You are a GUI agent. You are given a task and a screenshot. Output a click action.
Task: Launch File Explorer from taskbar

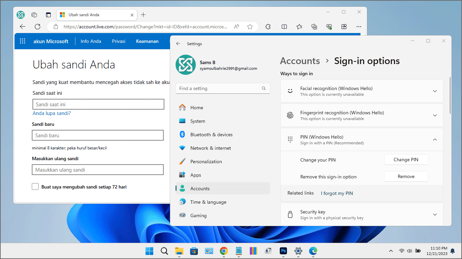179,251
